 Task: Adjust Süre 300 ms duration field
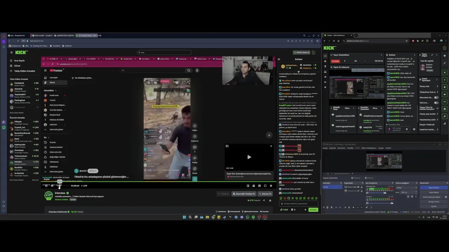[x=409, y=192]
